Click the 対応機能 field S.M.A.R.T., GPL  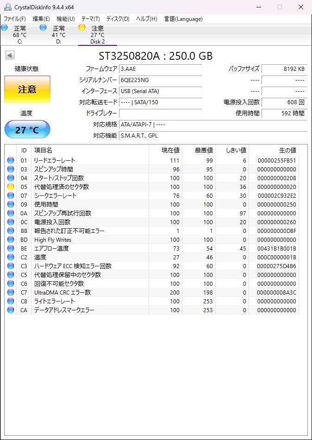pyautogui.click(x=213, y=136)
